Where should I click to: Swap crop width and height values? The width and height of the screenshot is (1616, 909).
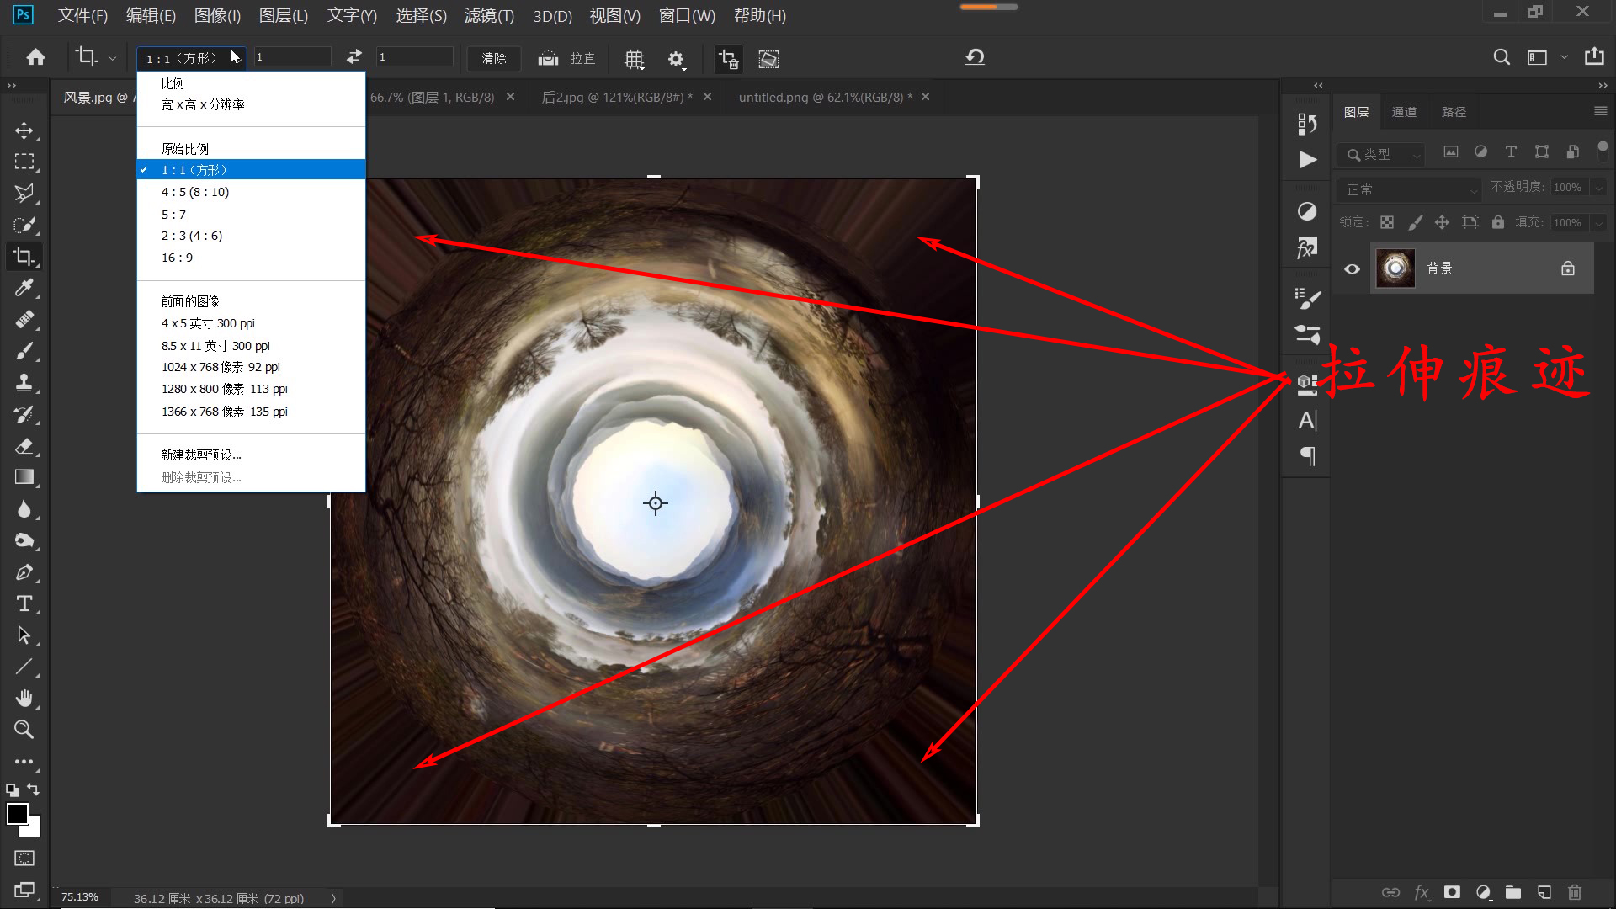pyautogui.click(x=353, y=56)
